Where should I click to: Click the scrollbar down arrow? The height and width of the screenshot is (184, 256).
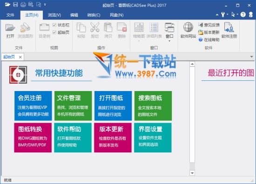pos(192,173)
